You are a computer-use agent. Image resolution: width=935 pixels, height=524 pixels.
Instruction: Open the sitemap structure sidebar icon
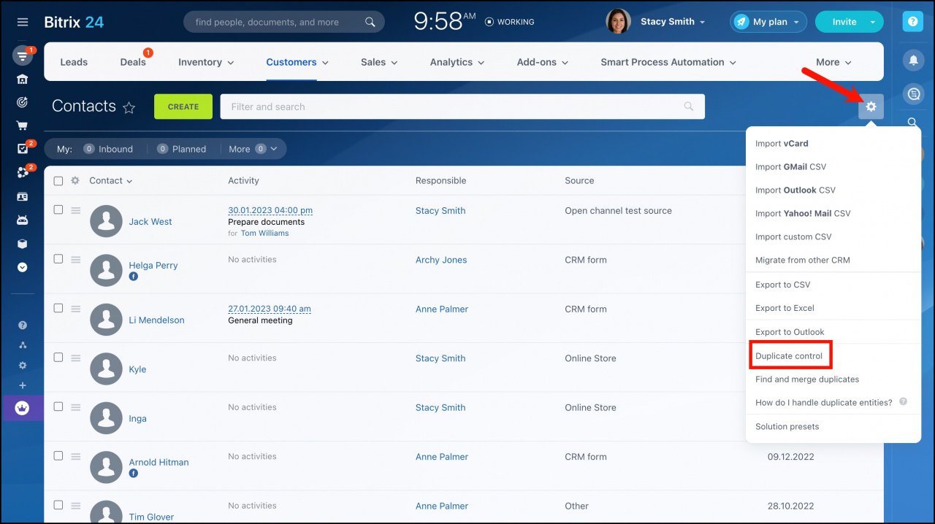[x=23, y=345]
